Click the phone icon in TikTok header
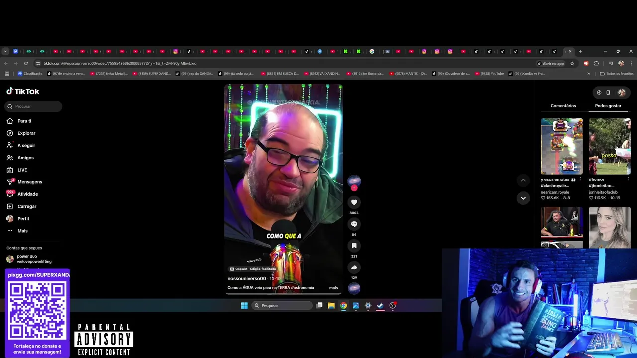Image resolution: width=637 pixels, height=358 pixels. (608, 92)
